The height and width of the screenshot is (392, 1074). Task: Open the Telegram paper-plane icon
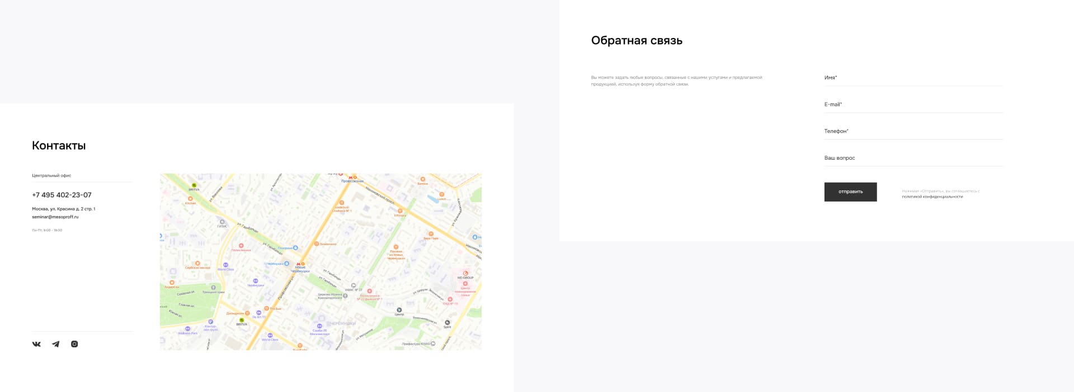coord(55,344)
